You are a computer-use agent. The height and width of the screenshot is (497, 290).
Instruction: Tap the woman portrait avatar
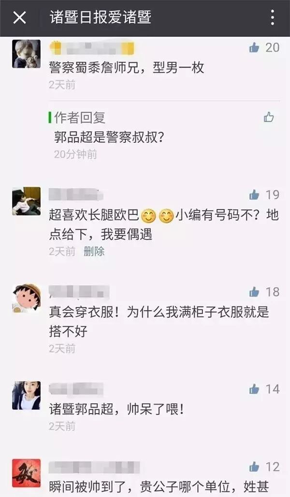point(27,395)
